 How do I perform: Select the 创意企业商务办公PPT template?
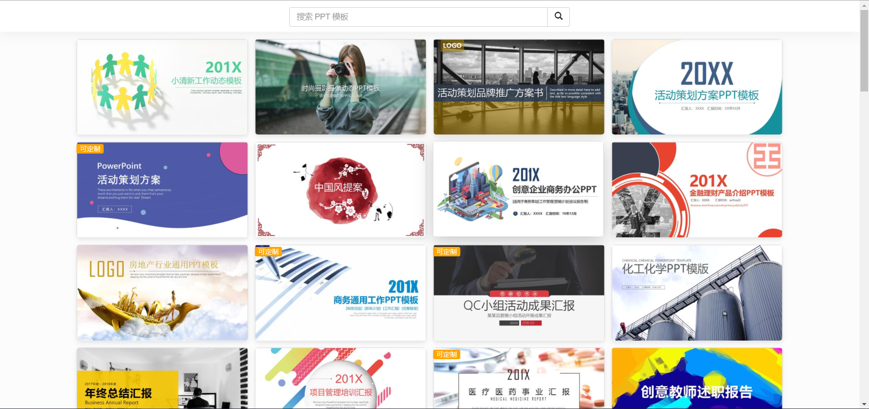518,189
